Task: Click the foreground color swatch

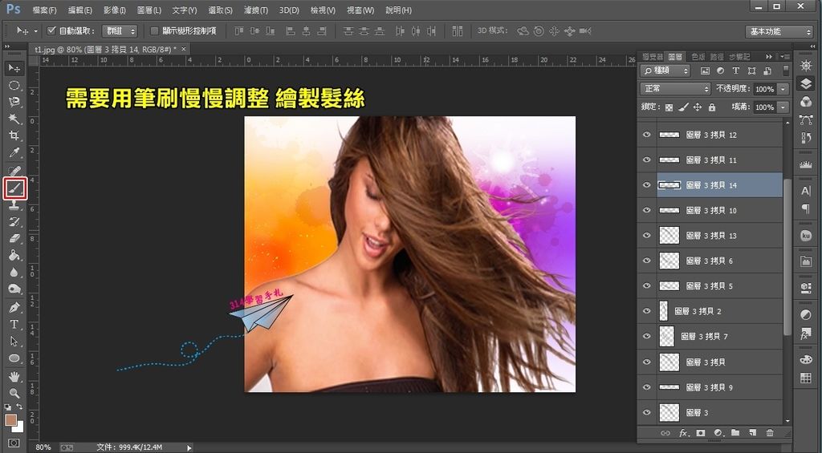Action: (10, 420)
